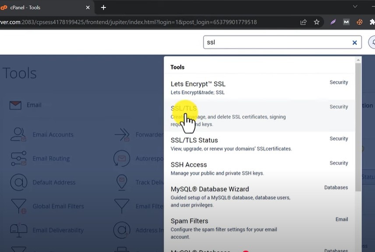This screenshot has height=252, width=375.
Task: Select the Address Importer icon
Action: pos(122,230)
